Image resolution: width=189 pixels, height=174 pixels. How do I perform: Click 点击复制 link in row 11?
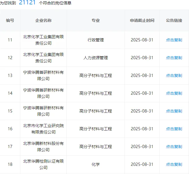coord(174,40)
